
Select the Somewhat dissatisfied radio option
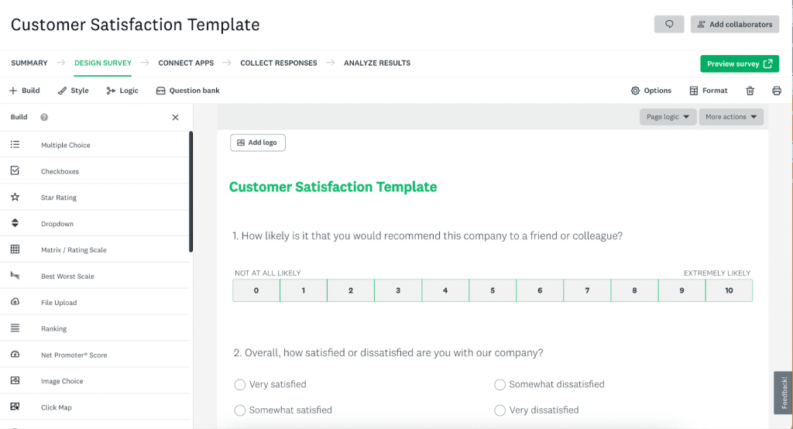click(500, 385)
